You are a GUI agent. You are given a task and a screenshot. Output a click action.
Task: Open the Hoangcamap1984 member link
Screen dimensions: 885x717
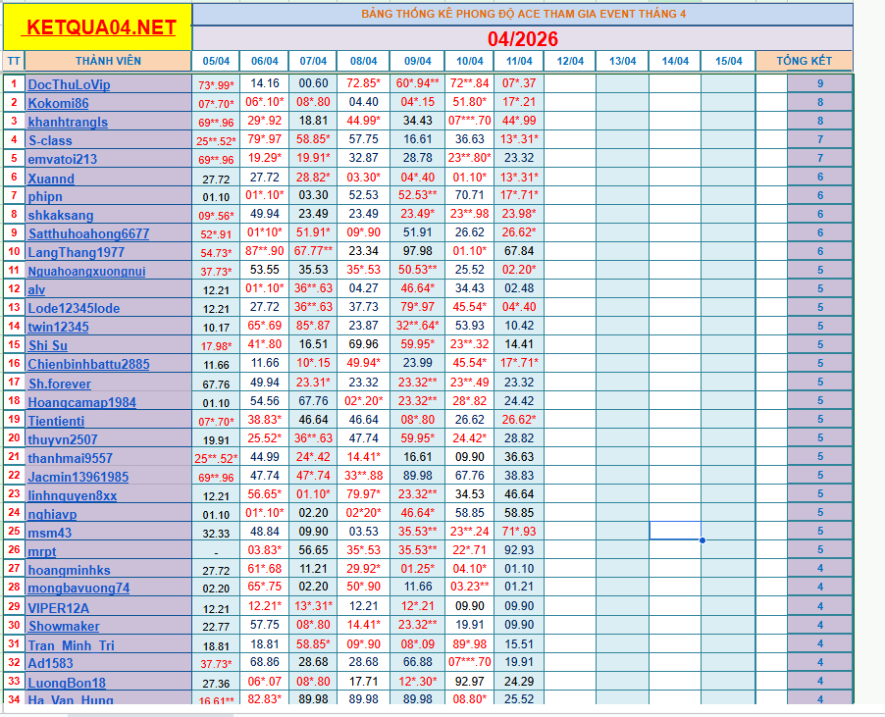pos(81,402)
